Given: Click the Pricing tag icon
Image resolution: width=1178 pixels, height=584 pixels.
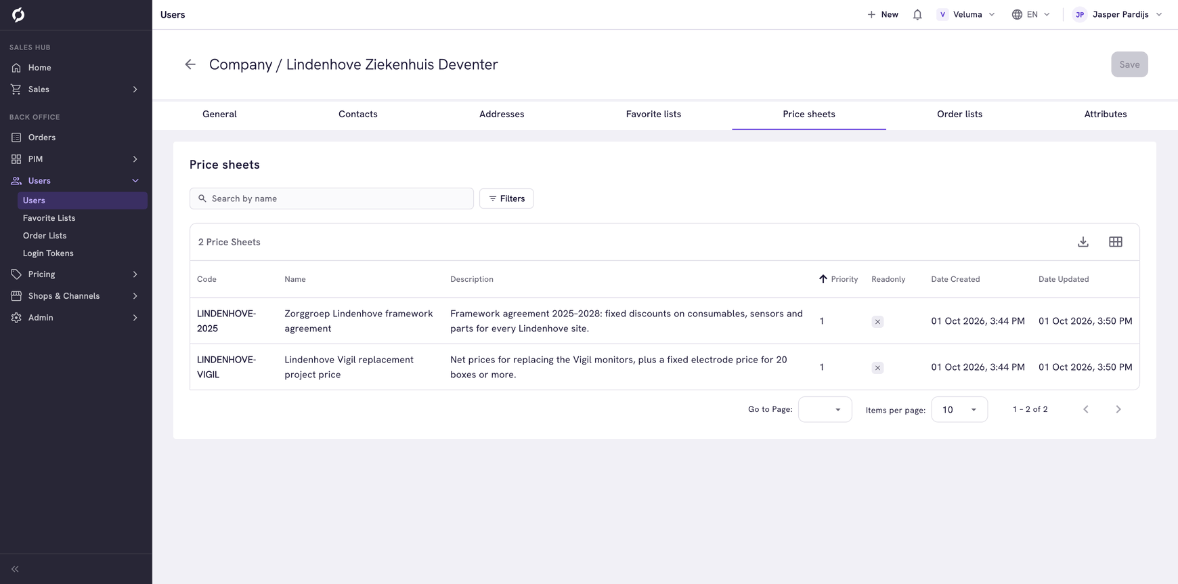Looking at the screenshot, I should tap(16, 274).
